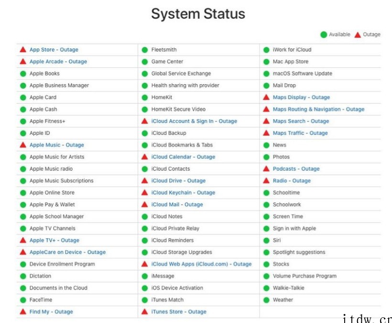Click the green status dot beside Fleetsmith
Image resolution: width=392 pixels, height=323 pixels.
click(145, 50)
